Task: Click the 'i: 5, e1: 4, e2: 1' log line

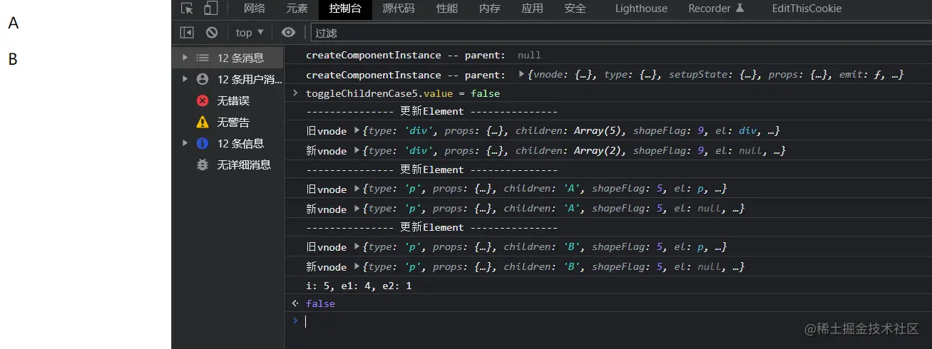Action: (359, 286)
